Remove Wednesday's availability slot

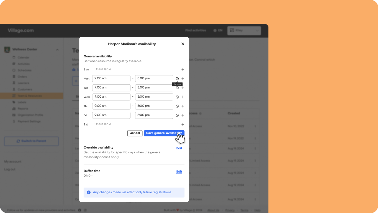pyautogui.click(x=177, y=97)
